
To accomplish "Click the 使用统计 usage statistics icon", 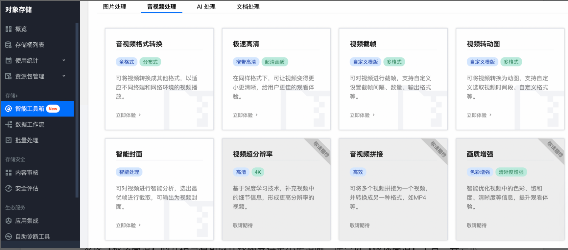I will pyautogui.click(x=9, y=61).
